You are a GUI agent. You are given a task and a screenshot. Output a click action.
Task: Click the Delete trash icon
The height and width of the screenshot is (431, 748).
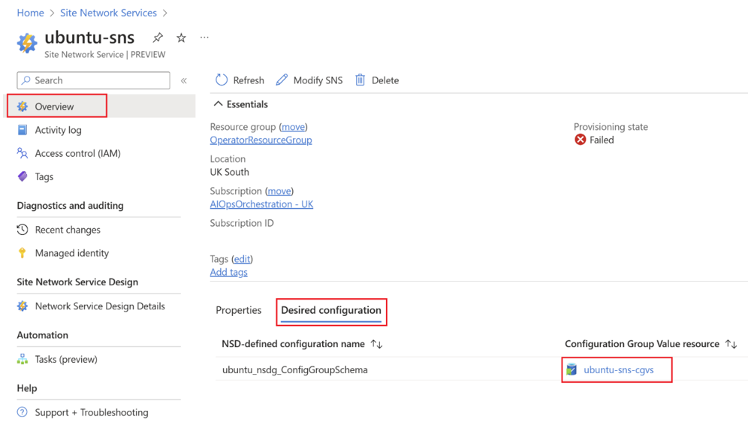click(x=360, y=80)
